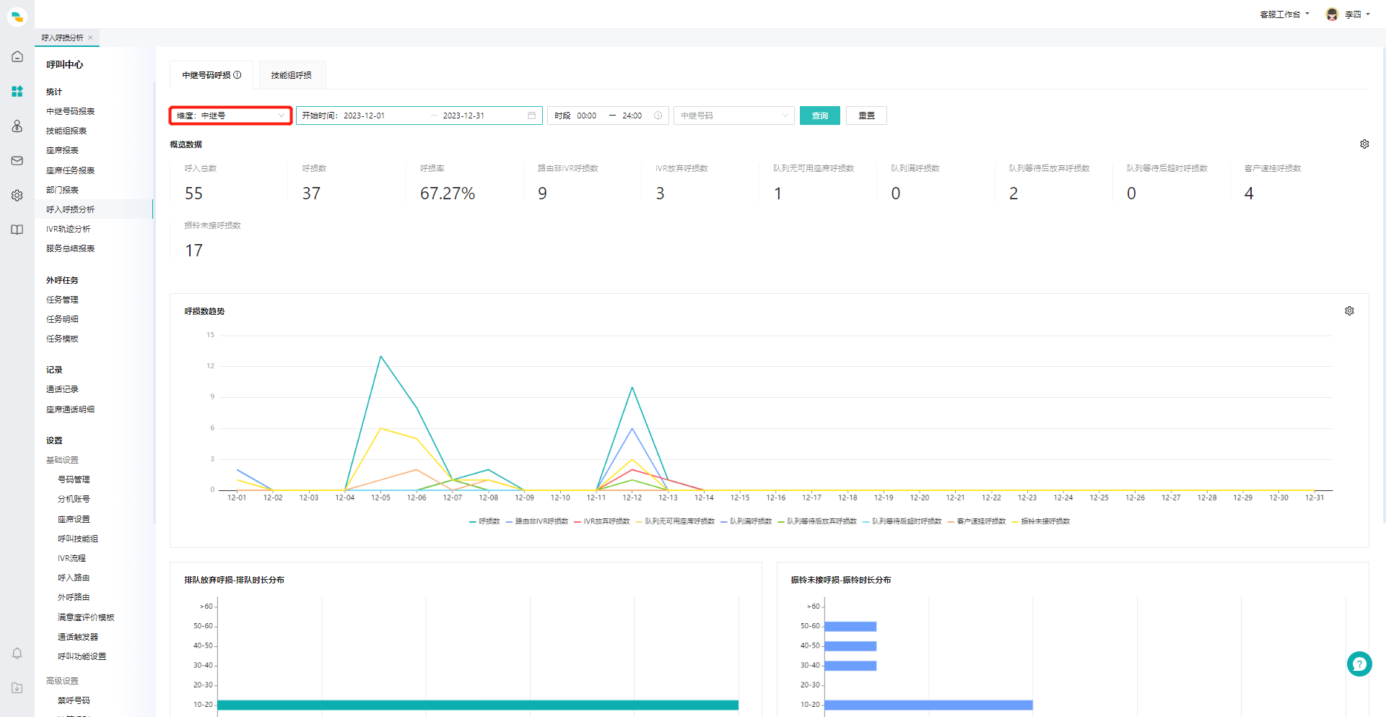Viewport: 1386px width, 717px height.
Task: Open the download icon at rail bottom
Action: point(17,688)
